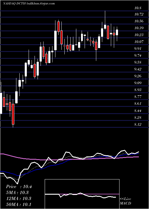Viewport: 149px width, 209px height.
Task: Click the 50MA : 10.1 readout
Action: [x=18, y=204]
